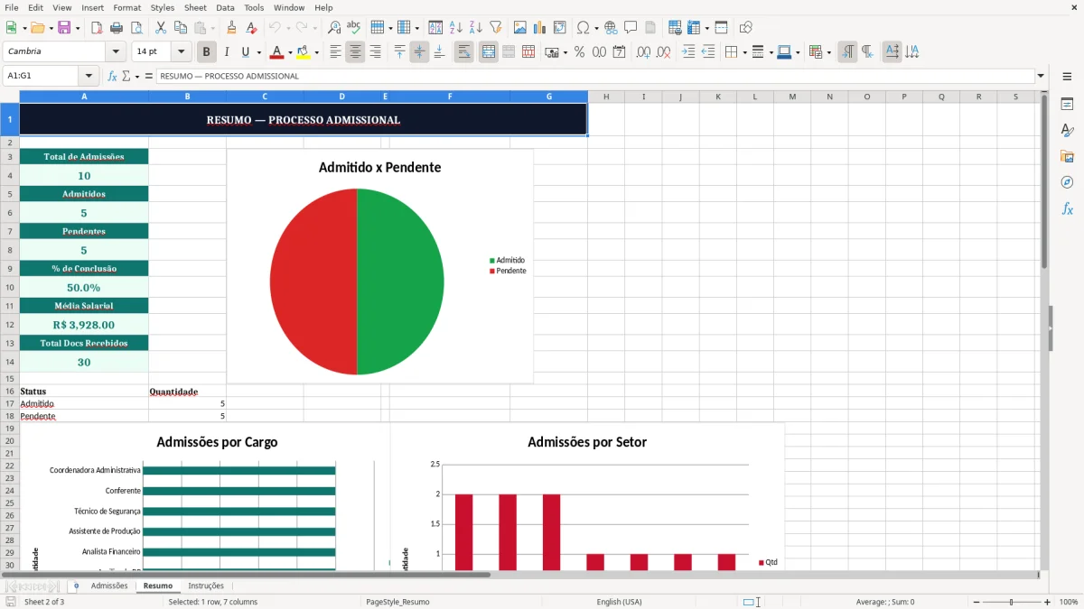Open Save button dropdown arrow
1084x609 pixels.
point(78,28)
